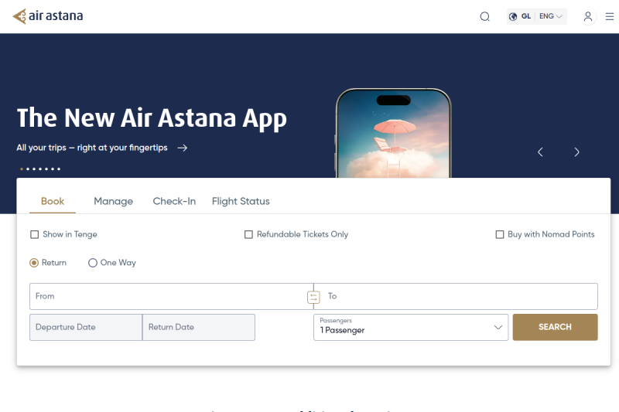
Task: Select the first carousel dot
Action: pos(22,169)
